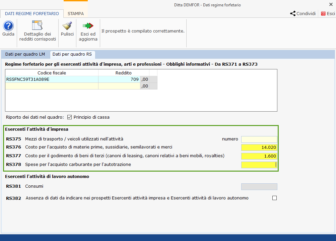This screenshot has width=336, height=241.
Task: Click the red Esci exit icon
Action: click(x=323, y=14)
